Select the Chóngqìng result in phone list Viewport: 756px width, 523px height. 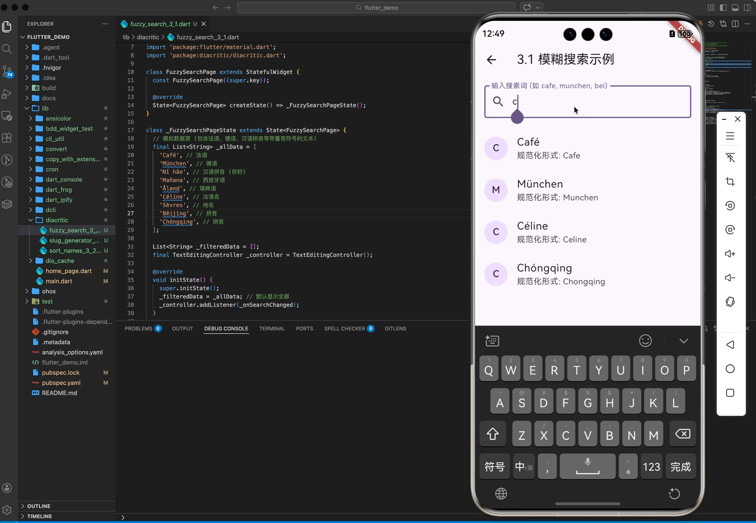[x=587, y=274]
